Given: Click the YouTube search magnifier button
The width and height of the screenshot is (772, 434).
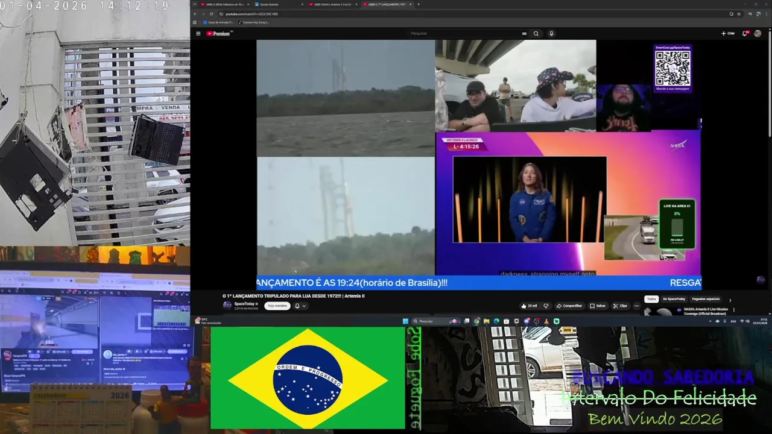Looking at the screenshot, I should [536, 34].
